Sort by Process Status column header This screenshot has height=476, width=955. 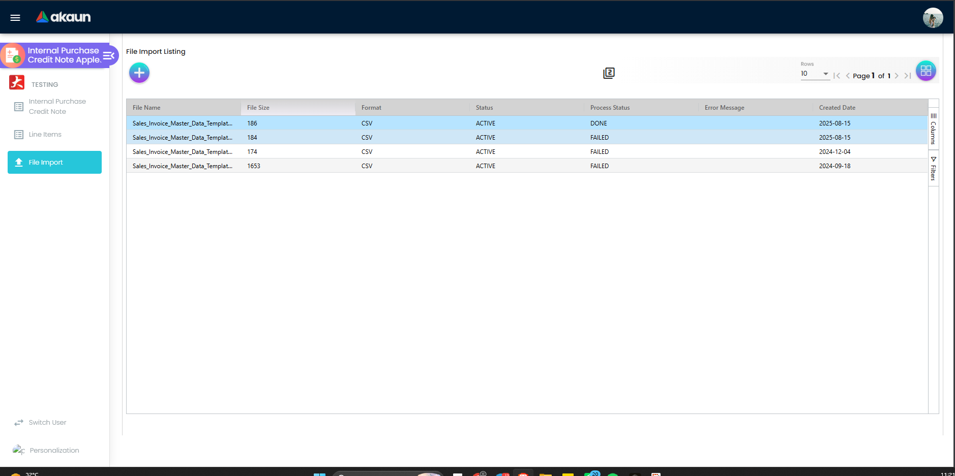click(641, 108)
